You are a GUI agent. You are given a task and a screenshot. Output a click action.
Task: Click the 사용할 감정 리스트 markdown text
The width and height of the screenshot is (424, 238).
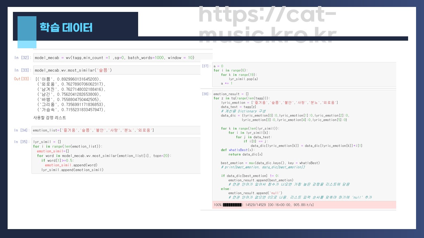coord(50,118)
